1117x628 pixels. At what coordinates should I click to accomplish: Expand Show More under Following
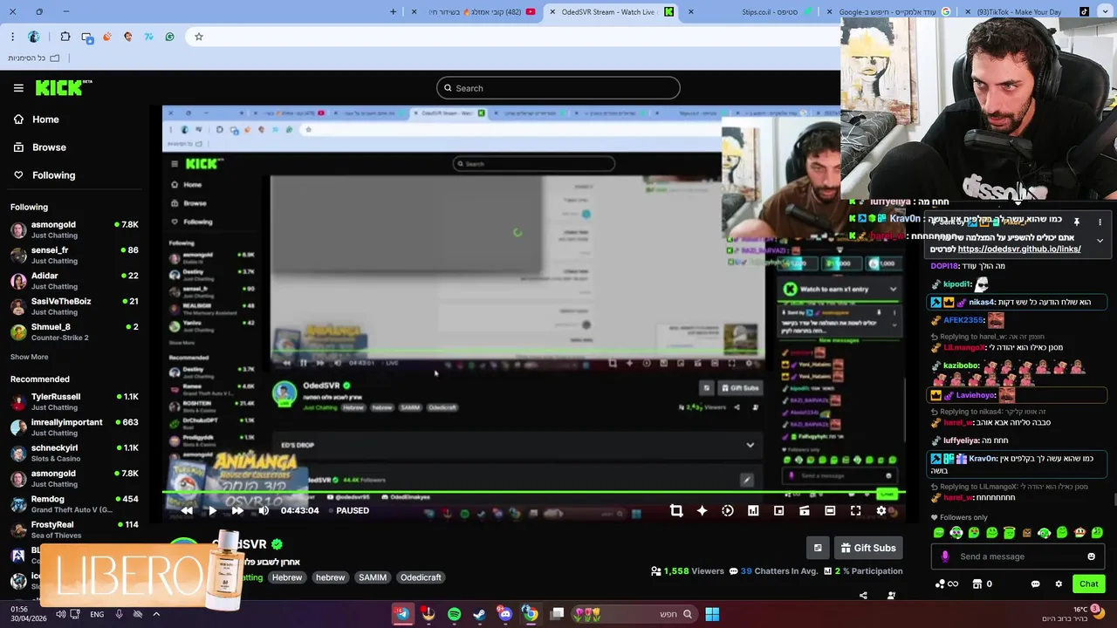(29, 357)
